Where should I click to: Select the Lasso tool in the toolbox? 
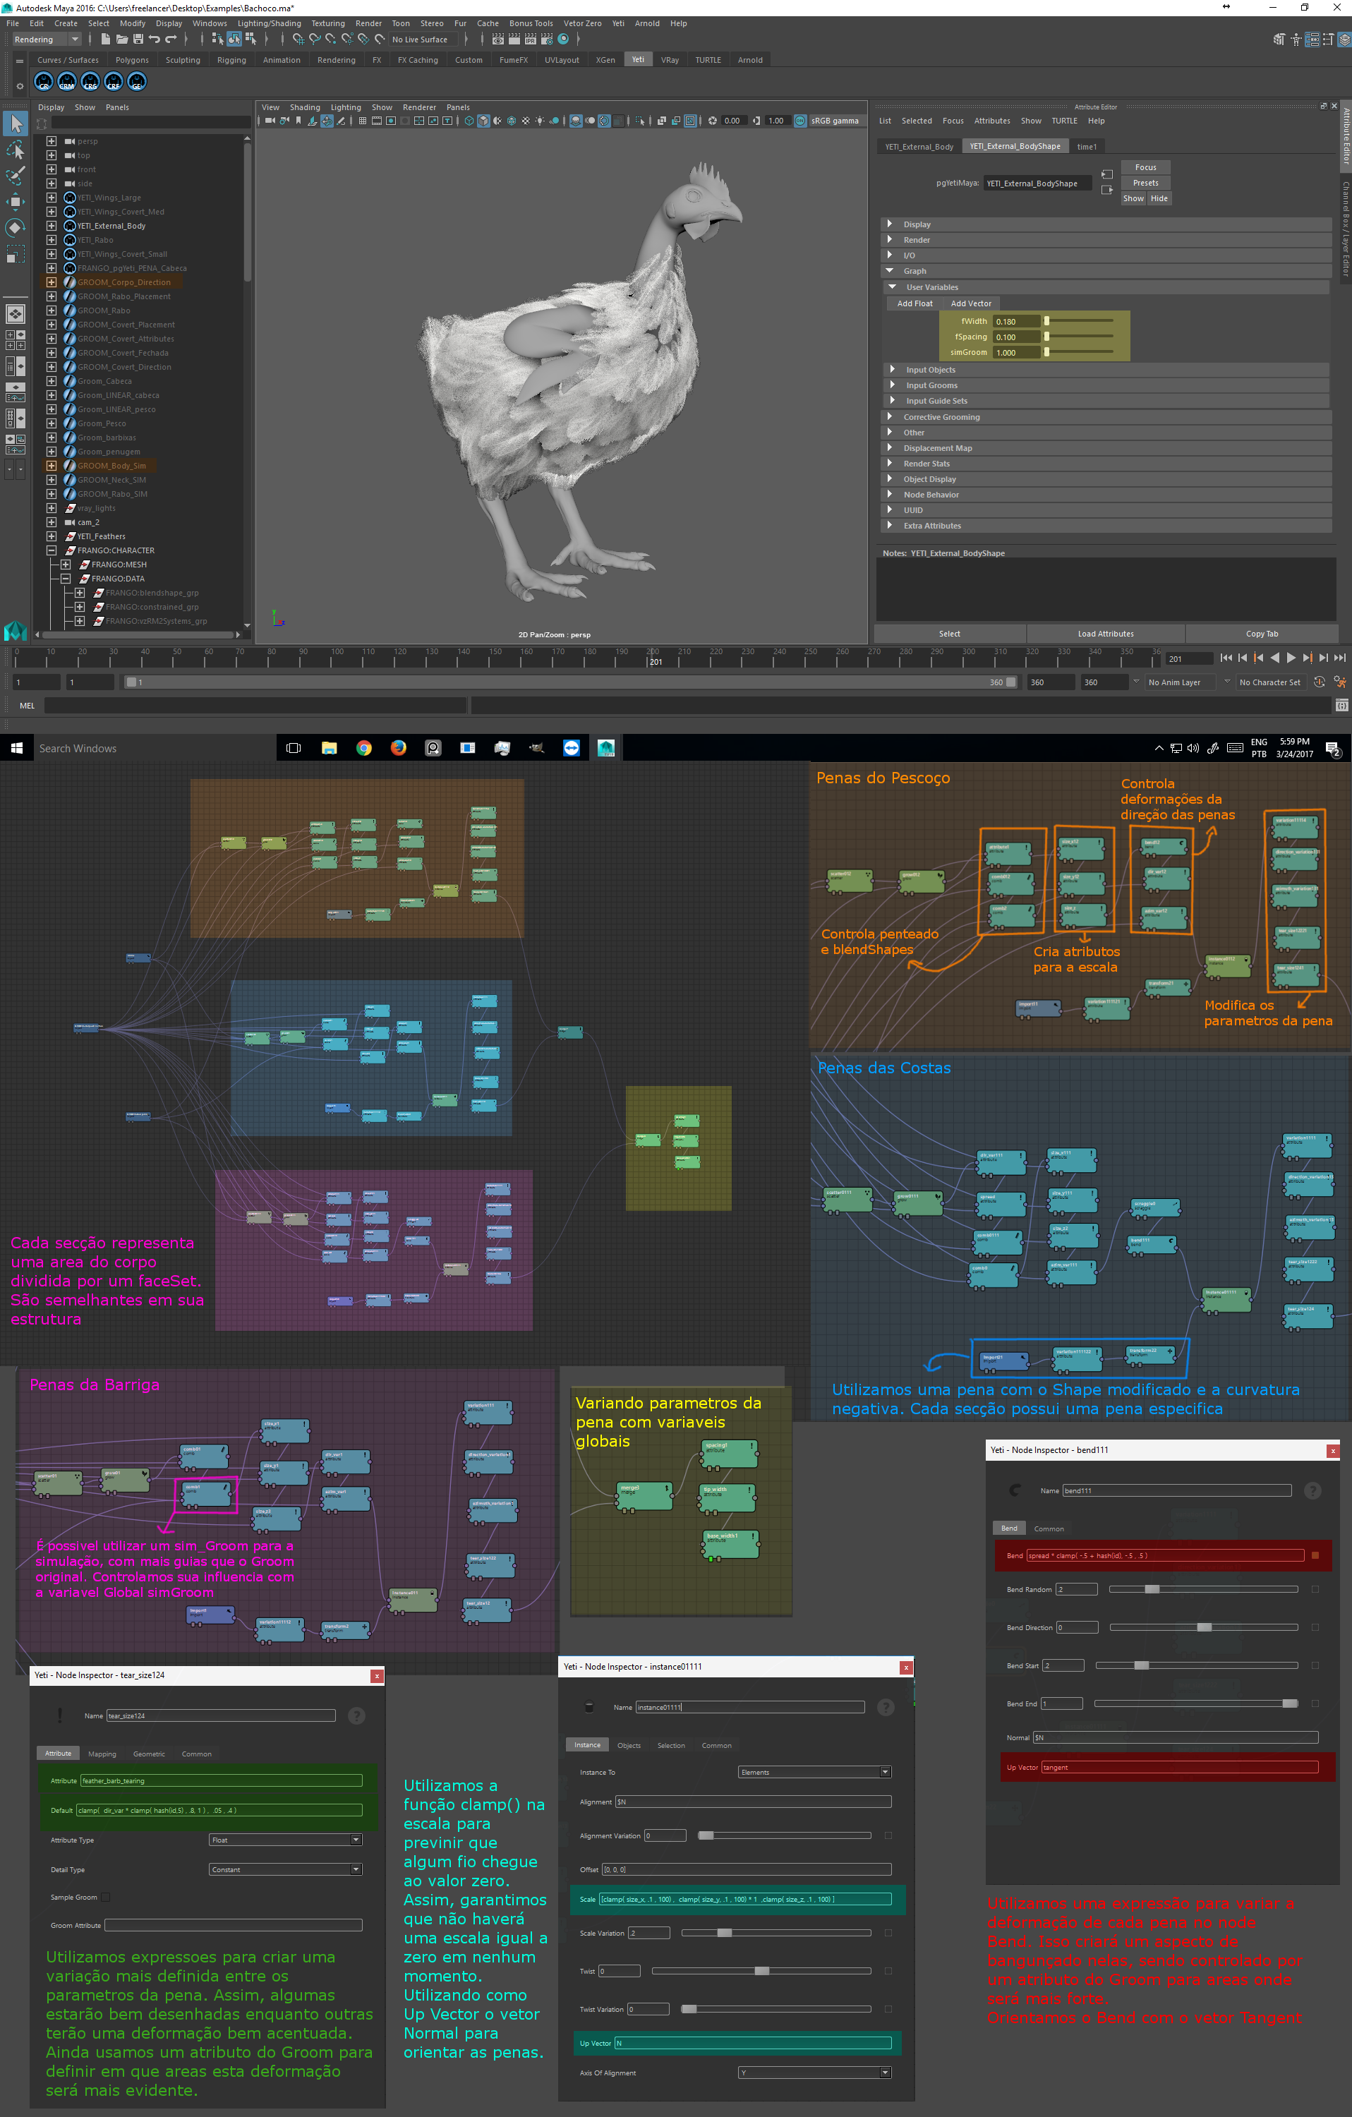tap(16, 150)
